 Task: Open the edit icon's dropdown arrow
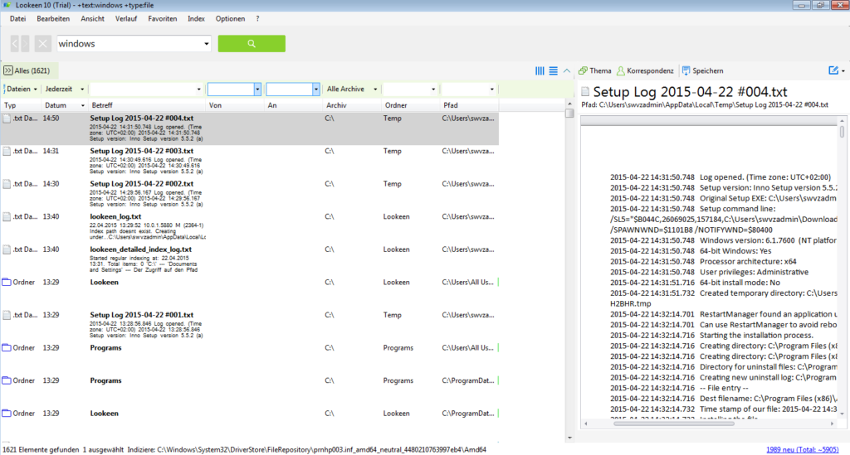click(x=843, y=71)
